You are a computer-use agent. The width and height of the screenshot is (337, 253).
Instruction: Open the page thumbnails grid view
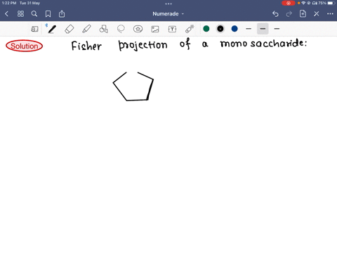tap(20, 14)
